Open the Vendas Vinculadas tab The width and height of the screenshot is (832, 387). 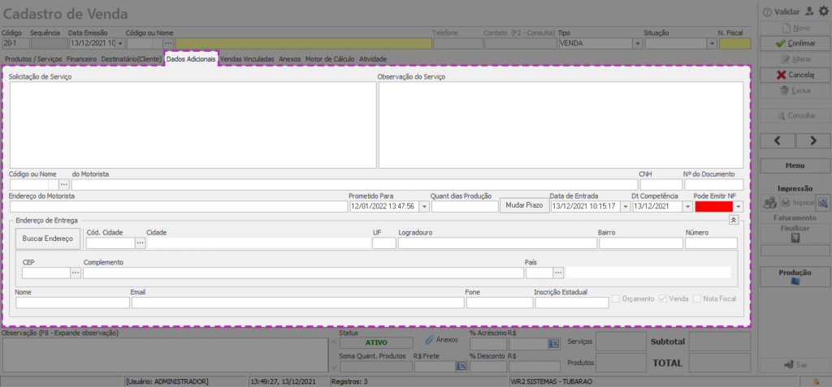[x=247, y=59]
